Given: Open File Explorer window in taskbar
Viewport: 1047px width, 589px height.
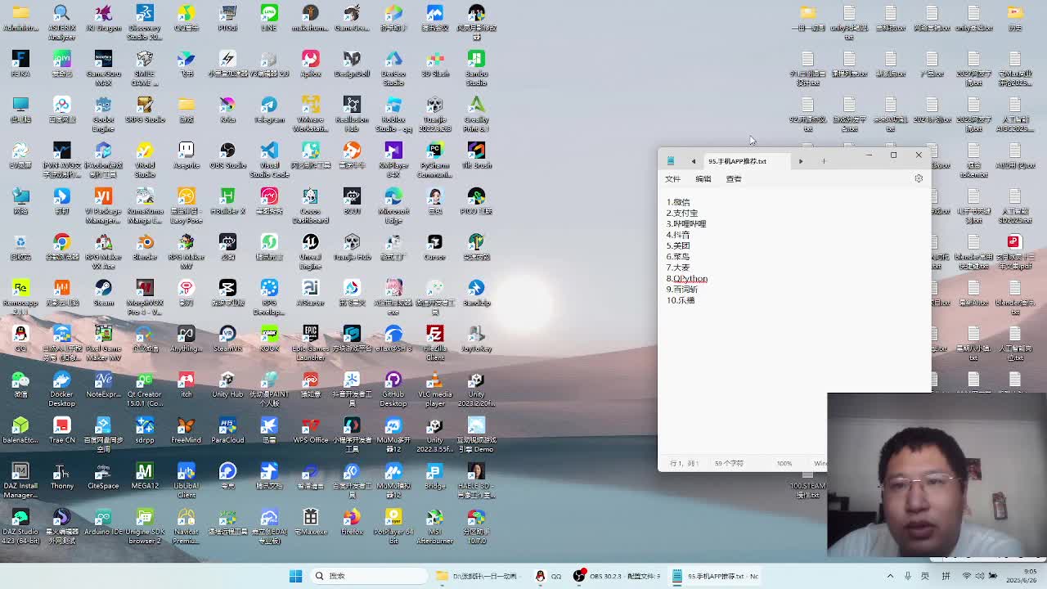Looking at the screenshot, I should tap(479, 576).
